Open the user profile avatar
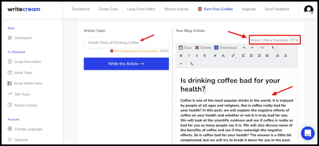The height and width of the screenshot is (146, 319). coord(308,9)
